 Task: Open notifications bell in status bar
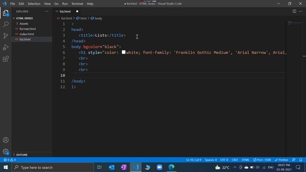[301, 160]
